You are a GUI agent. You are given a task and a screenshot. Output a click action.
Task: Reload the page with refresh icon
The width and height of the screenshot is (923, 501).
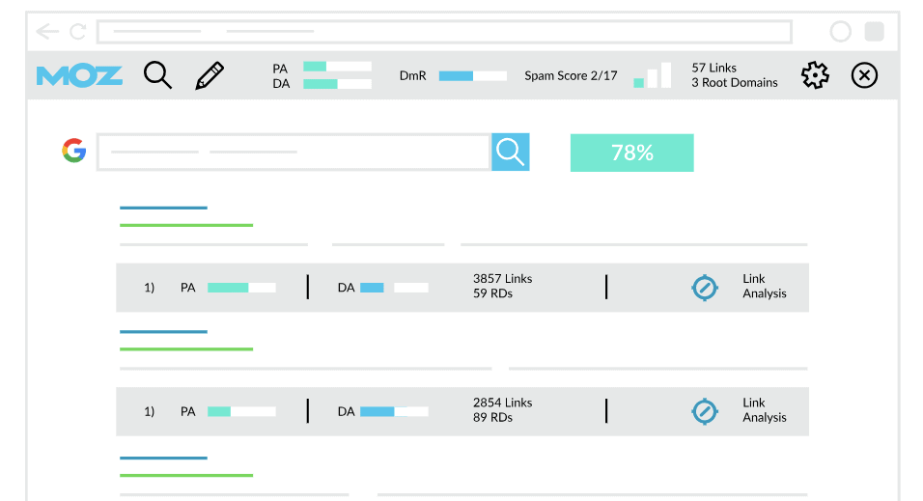tap(77, 32)
